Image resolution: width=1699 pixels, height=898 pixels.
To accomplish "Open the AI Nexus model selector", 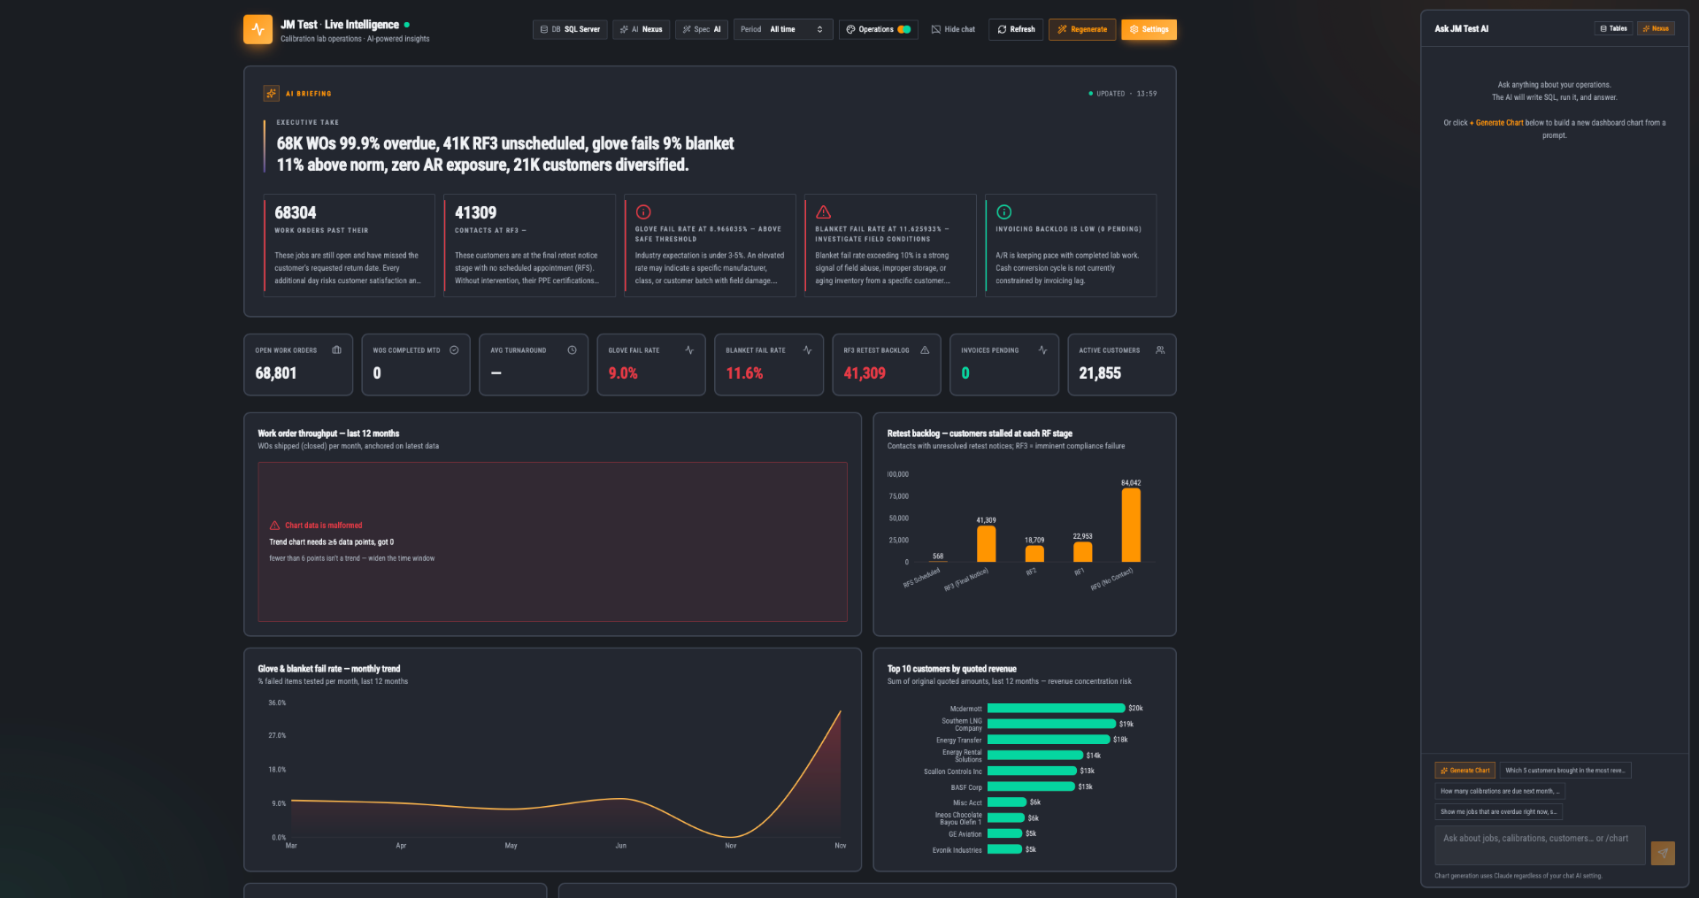I will [x=642, y=29].
